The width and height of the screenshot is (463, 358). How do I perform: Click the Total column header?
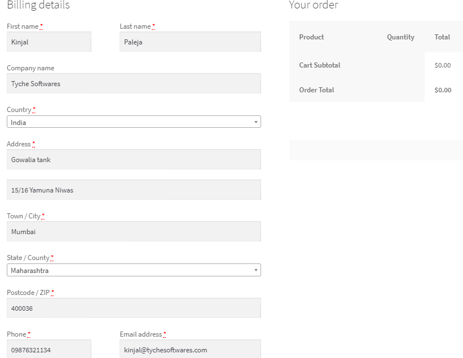coord(442,37)
